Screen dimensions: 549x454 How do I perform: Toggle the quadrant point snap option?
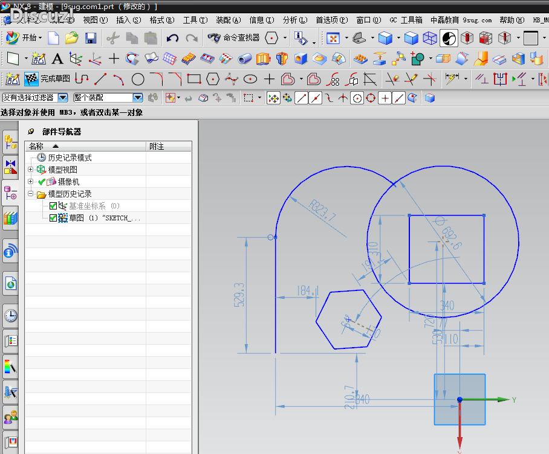tap(371, 98)
